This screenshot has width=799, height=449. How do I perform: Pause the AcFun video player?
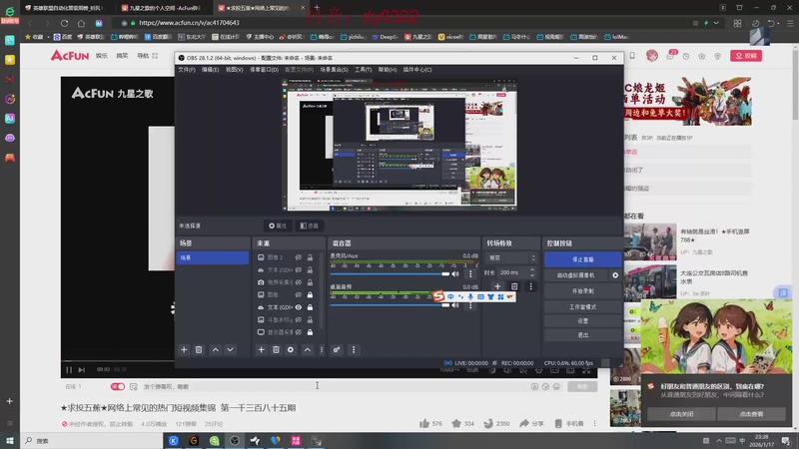[x=69, y=369]
